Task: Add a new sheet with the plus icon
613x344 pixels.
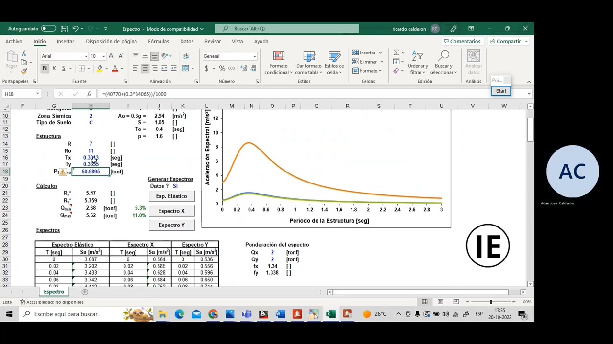Action: [85, 292]
